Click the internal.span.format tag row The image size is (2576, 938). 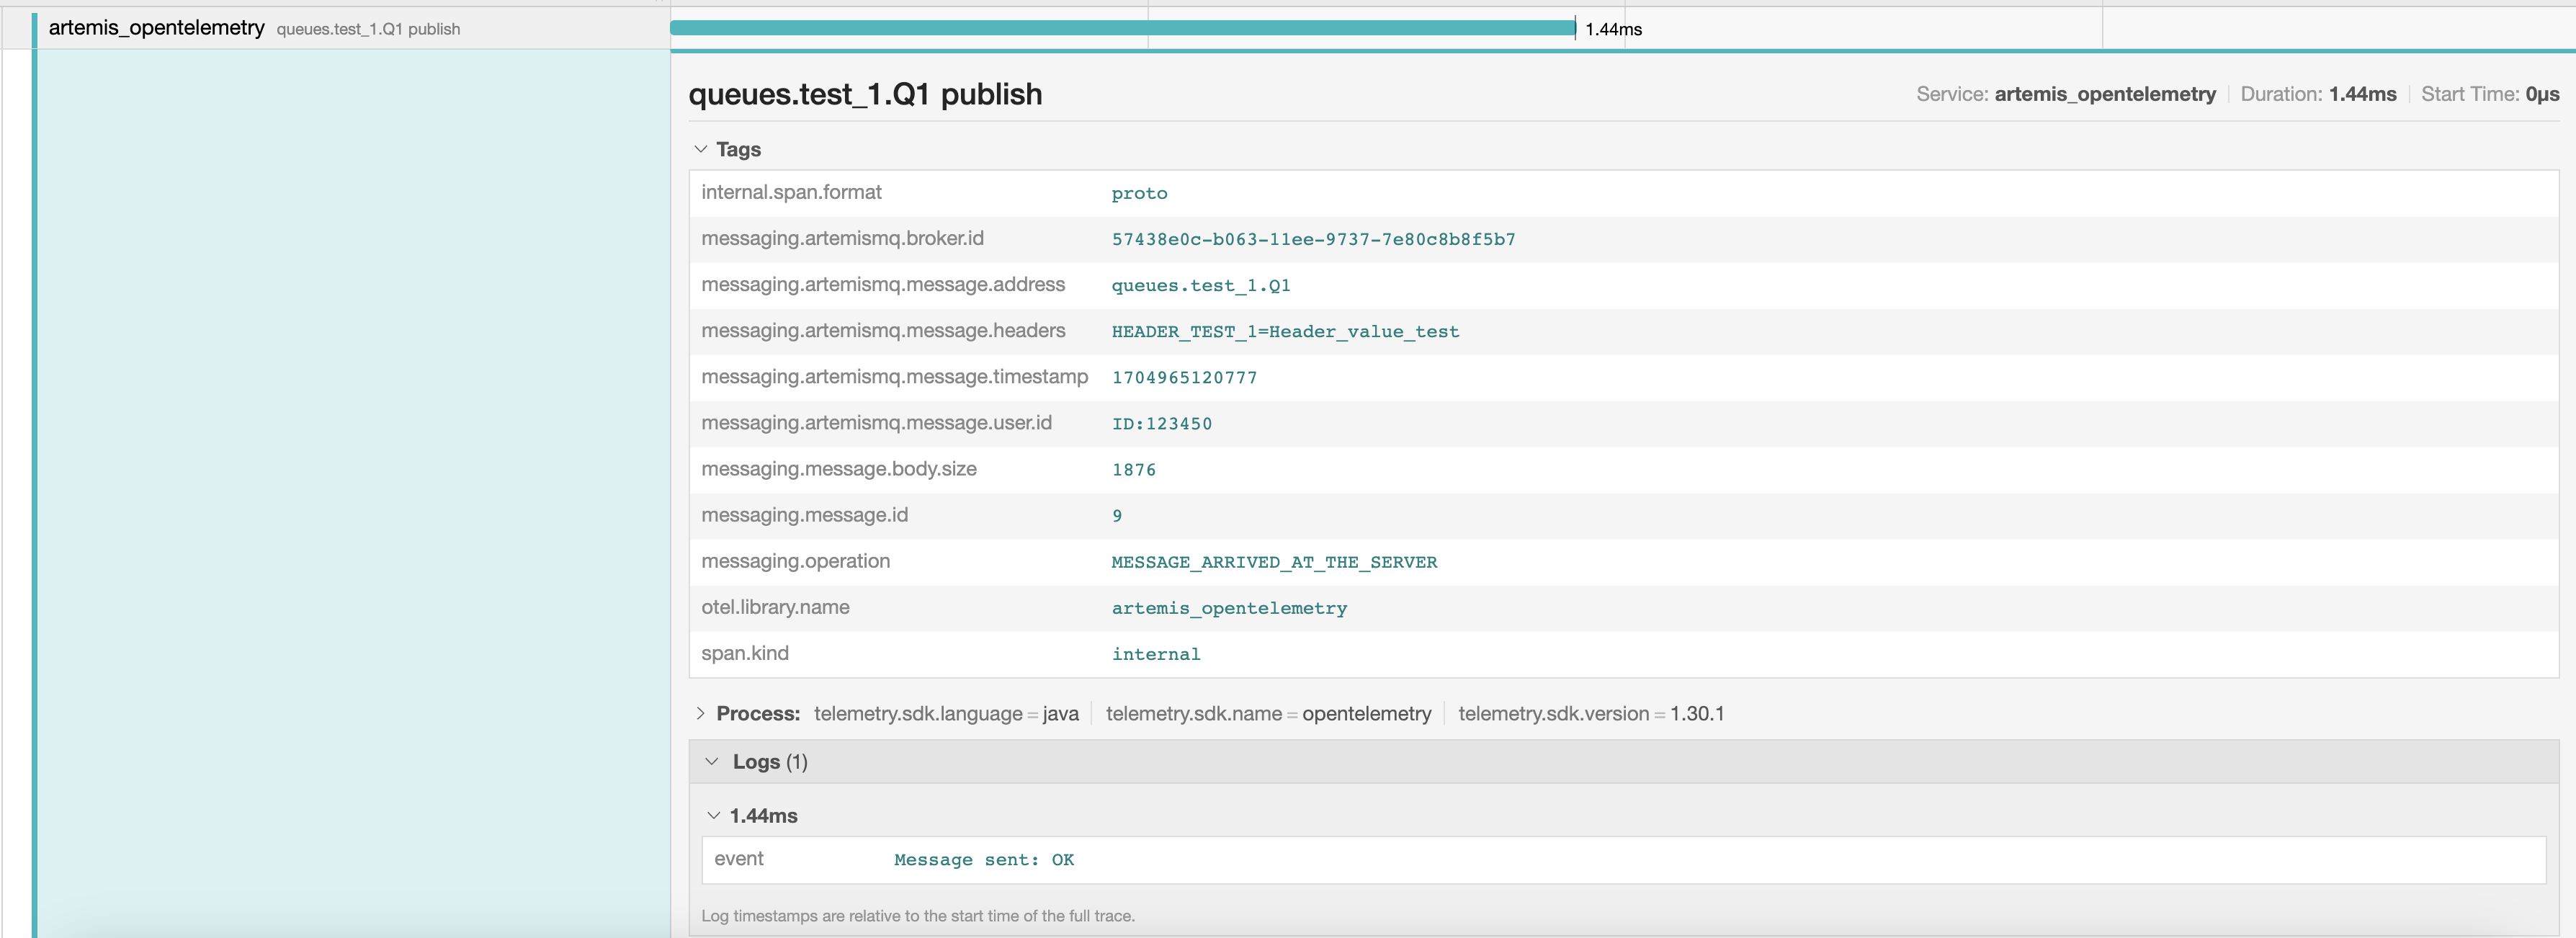[x=791, y=193]
